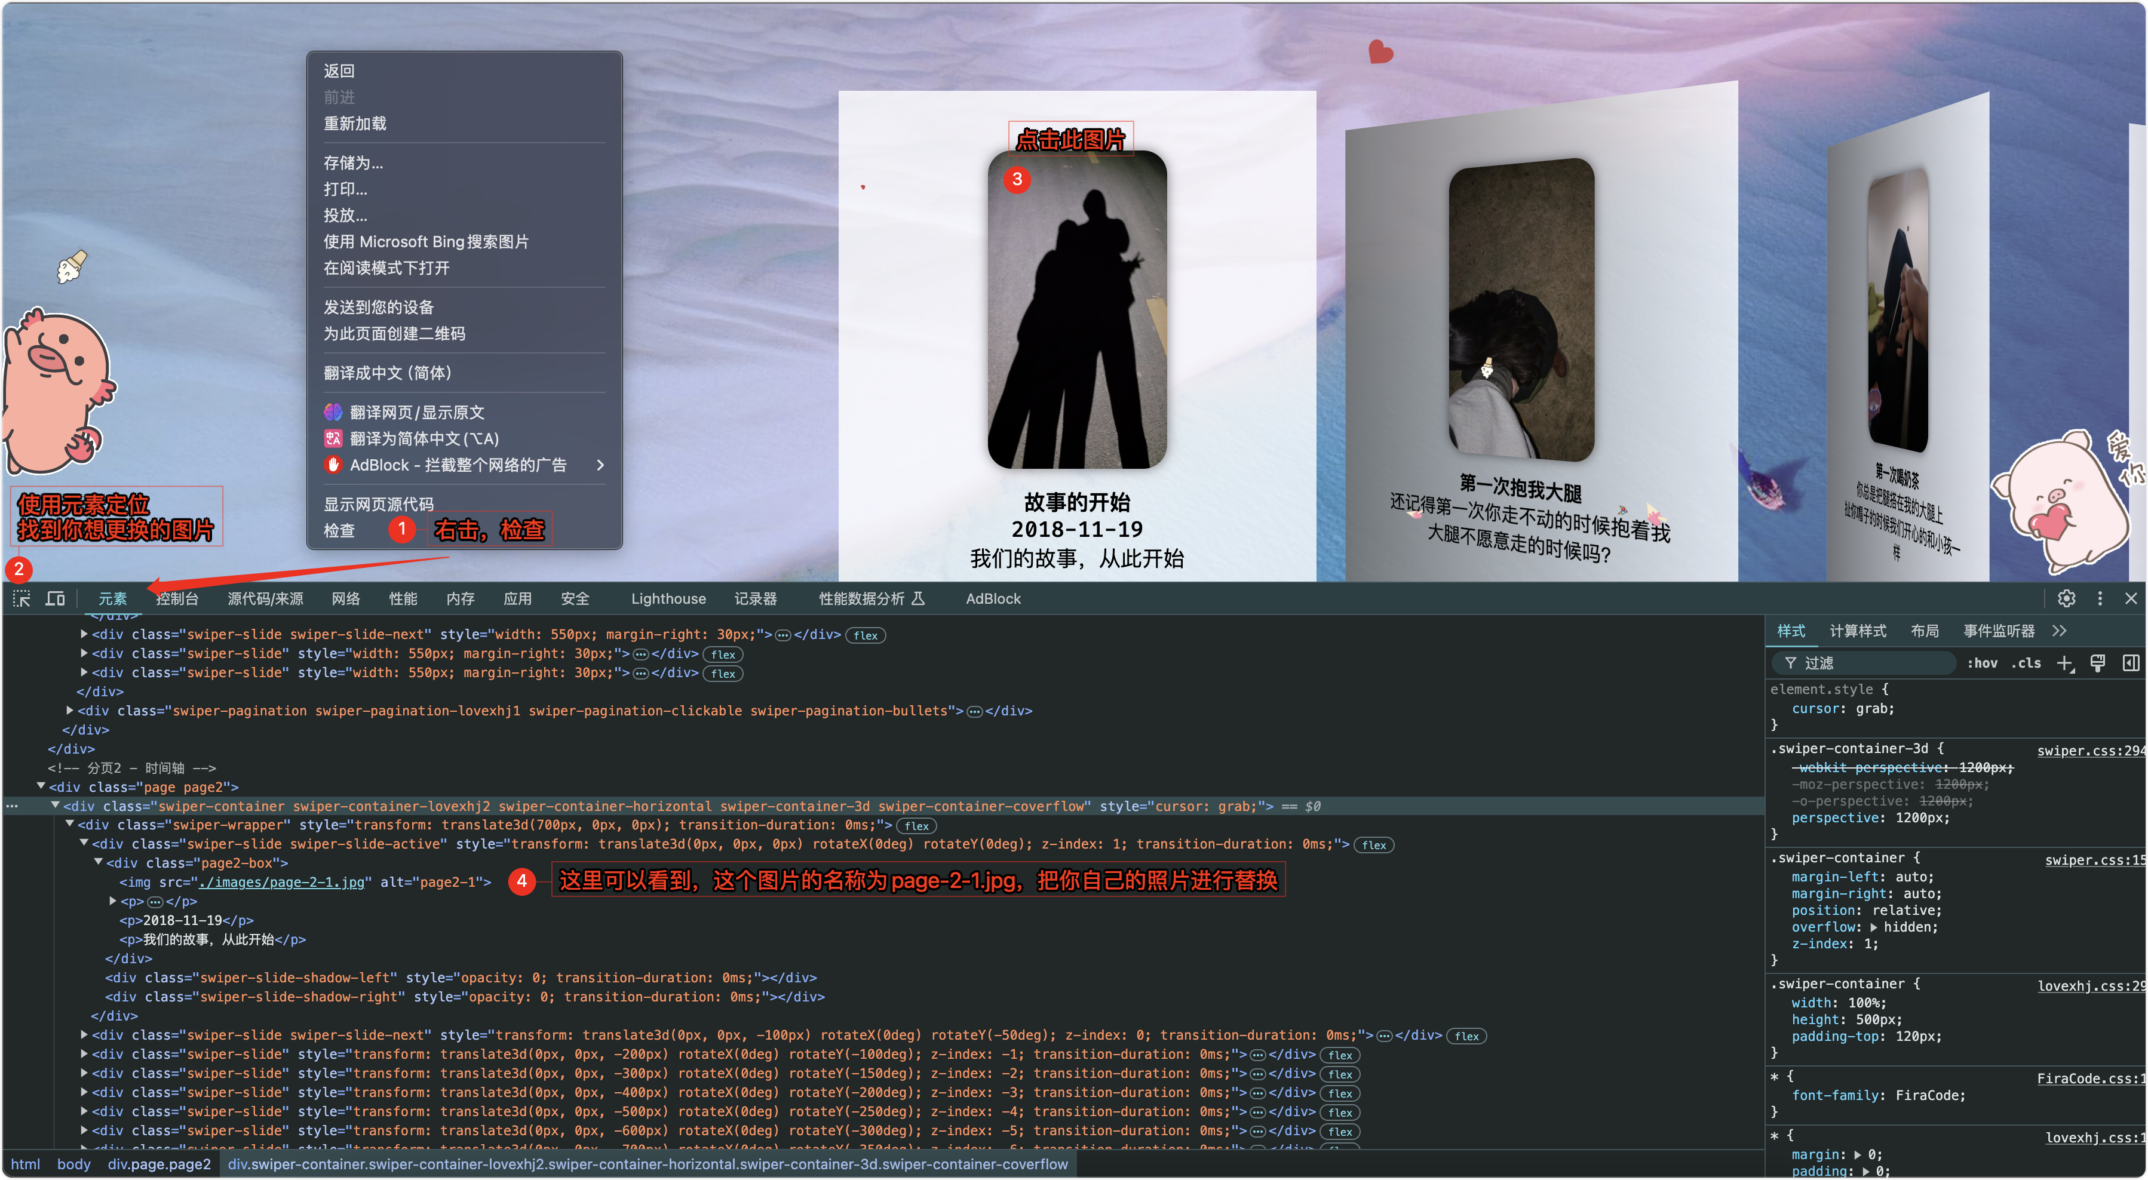The height and width of the screenshot is (1180, 2148).
Task: Click the silhouette shadow photo thumbnail
Action: pos(1076,310)
